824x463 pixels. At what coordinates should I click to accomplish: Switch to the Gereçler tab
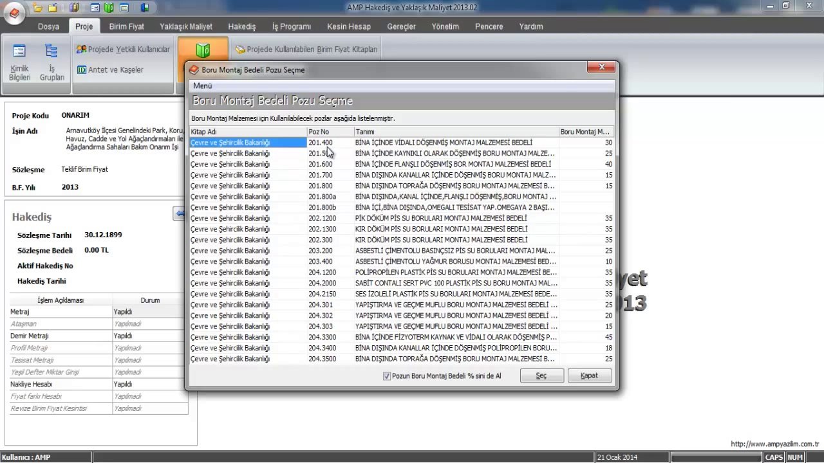(401, 26)
